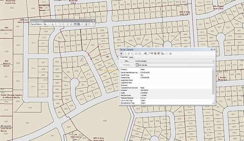
Task: Select the Stated Area value 0.30056338
Action: coord(145,78)
